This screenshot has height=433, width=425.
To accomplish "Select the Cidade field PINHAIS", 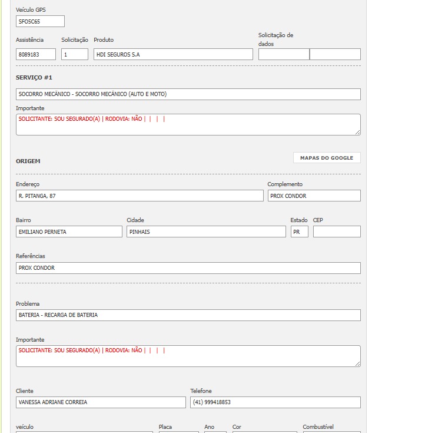I will [x=206, y=232].
